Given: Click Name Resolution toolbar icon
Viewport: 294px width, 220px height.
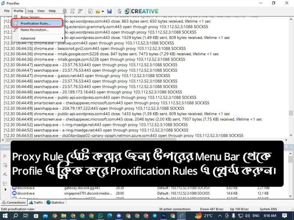Looking at the screenshot, I should pos(80,11).
